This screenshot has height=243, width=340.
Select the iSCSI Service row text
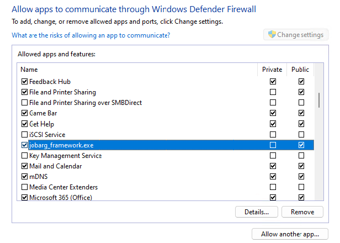(47, 135)
